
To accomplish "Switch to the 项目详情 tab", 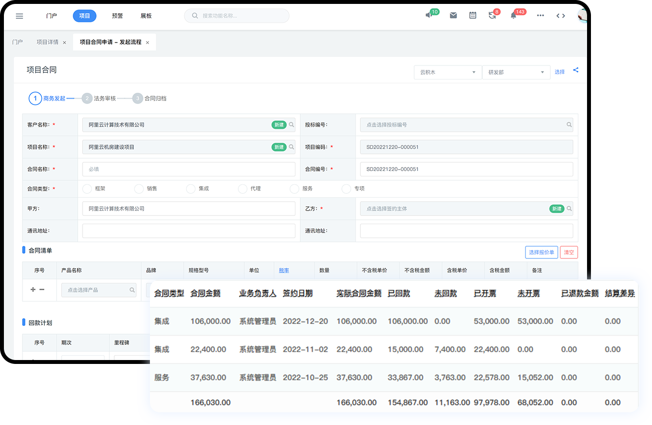I will click(47, 42).
